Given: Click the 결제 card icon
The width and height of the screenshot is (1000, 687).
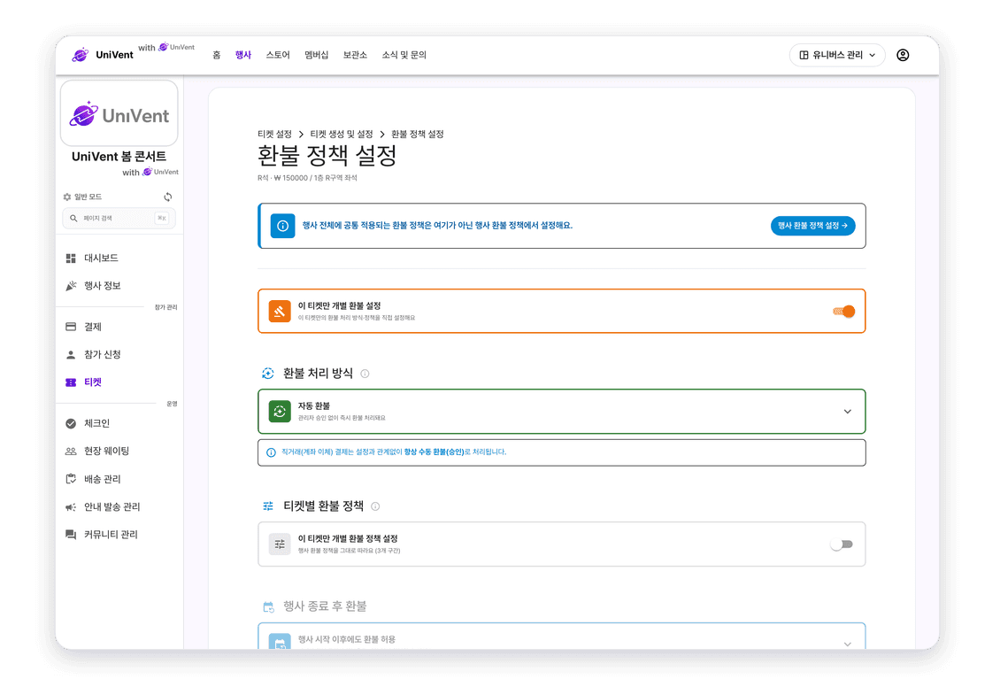Looking at the screenshot, I should 71,327.
